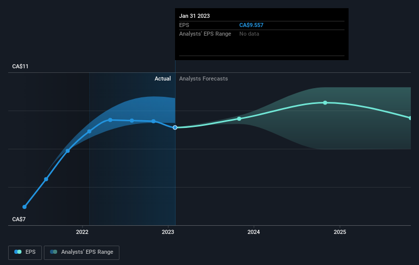Toggle the Analysts' EPS Range legend
The height and width of the screenshot is (265, 419).
pos(82,252)
